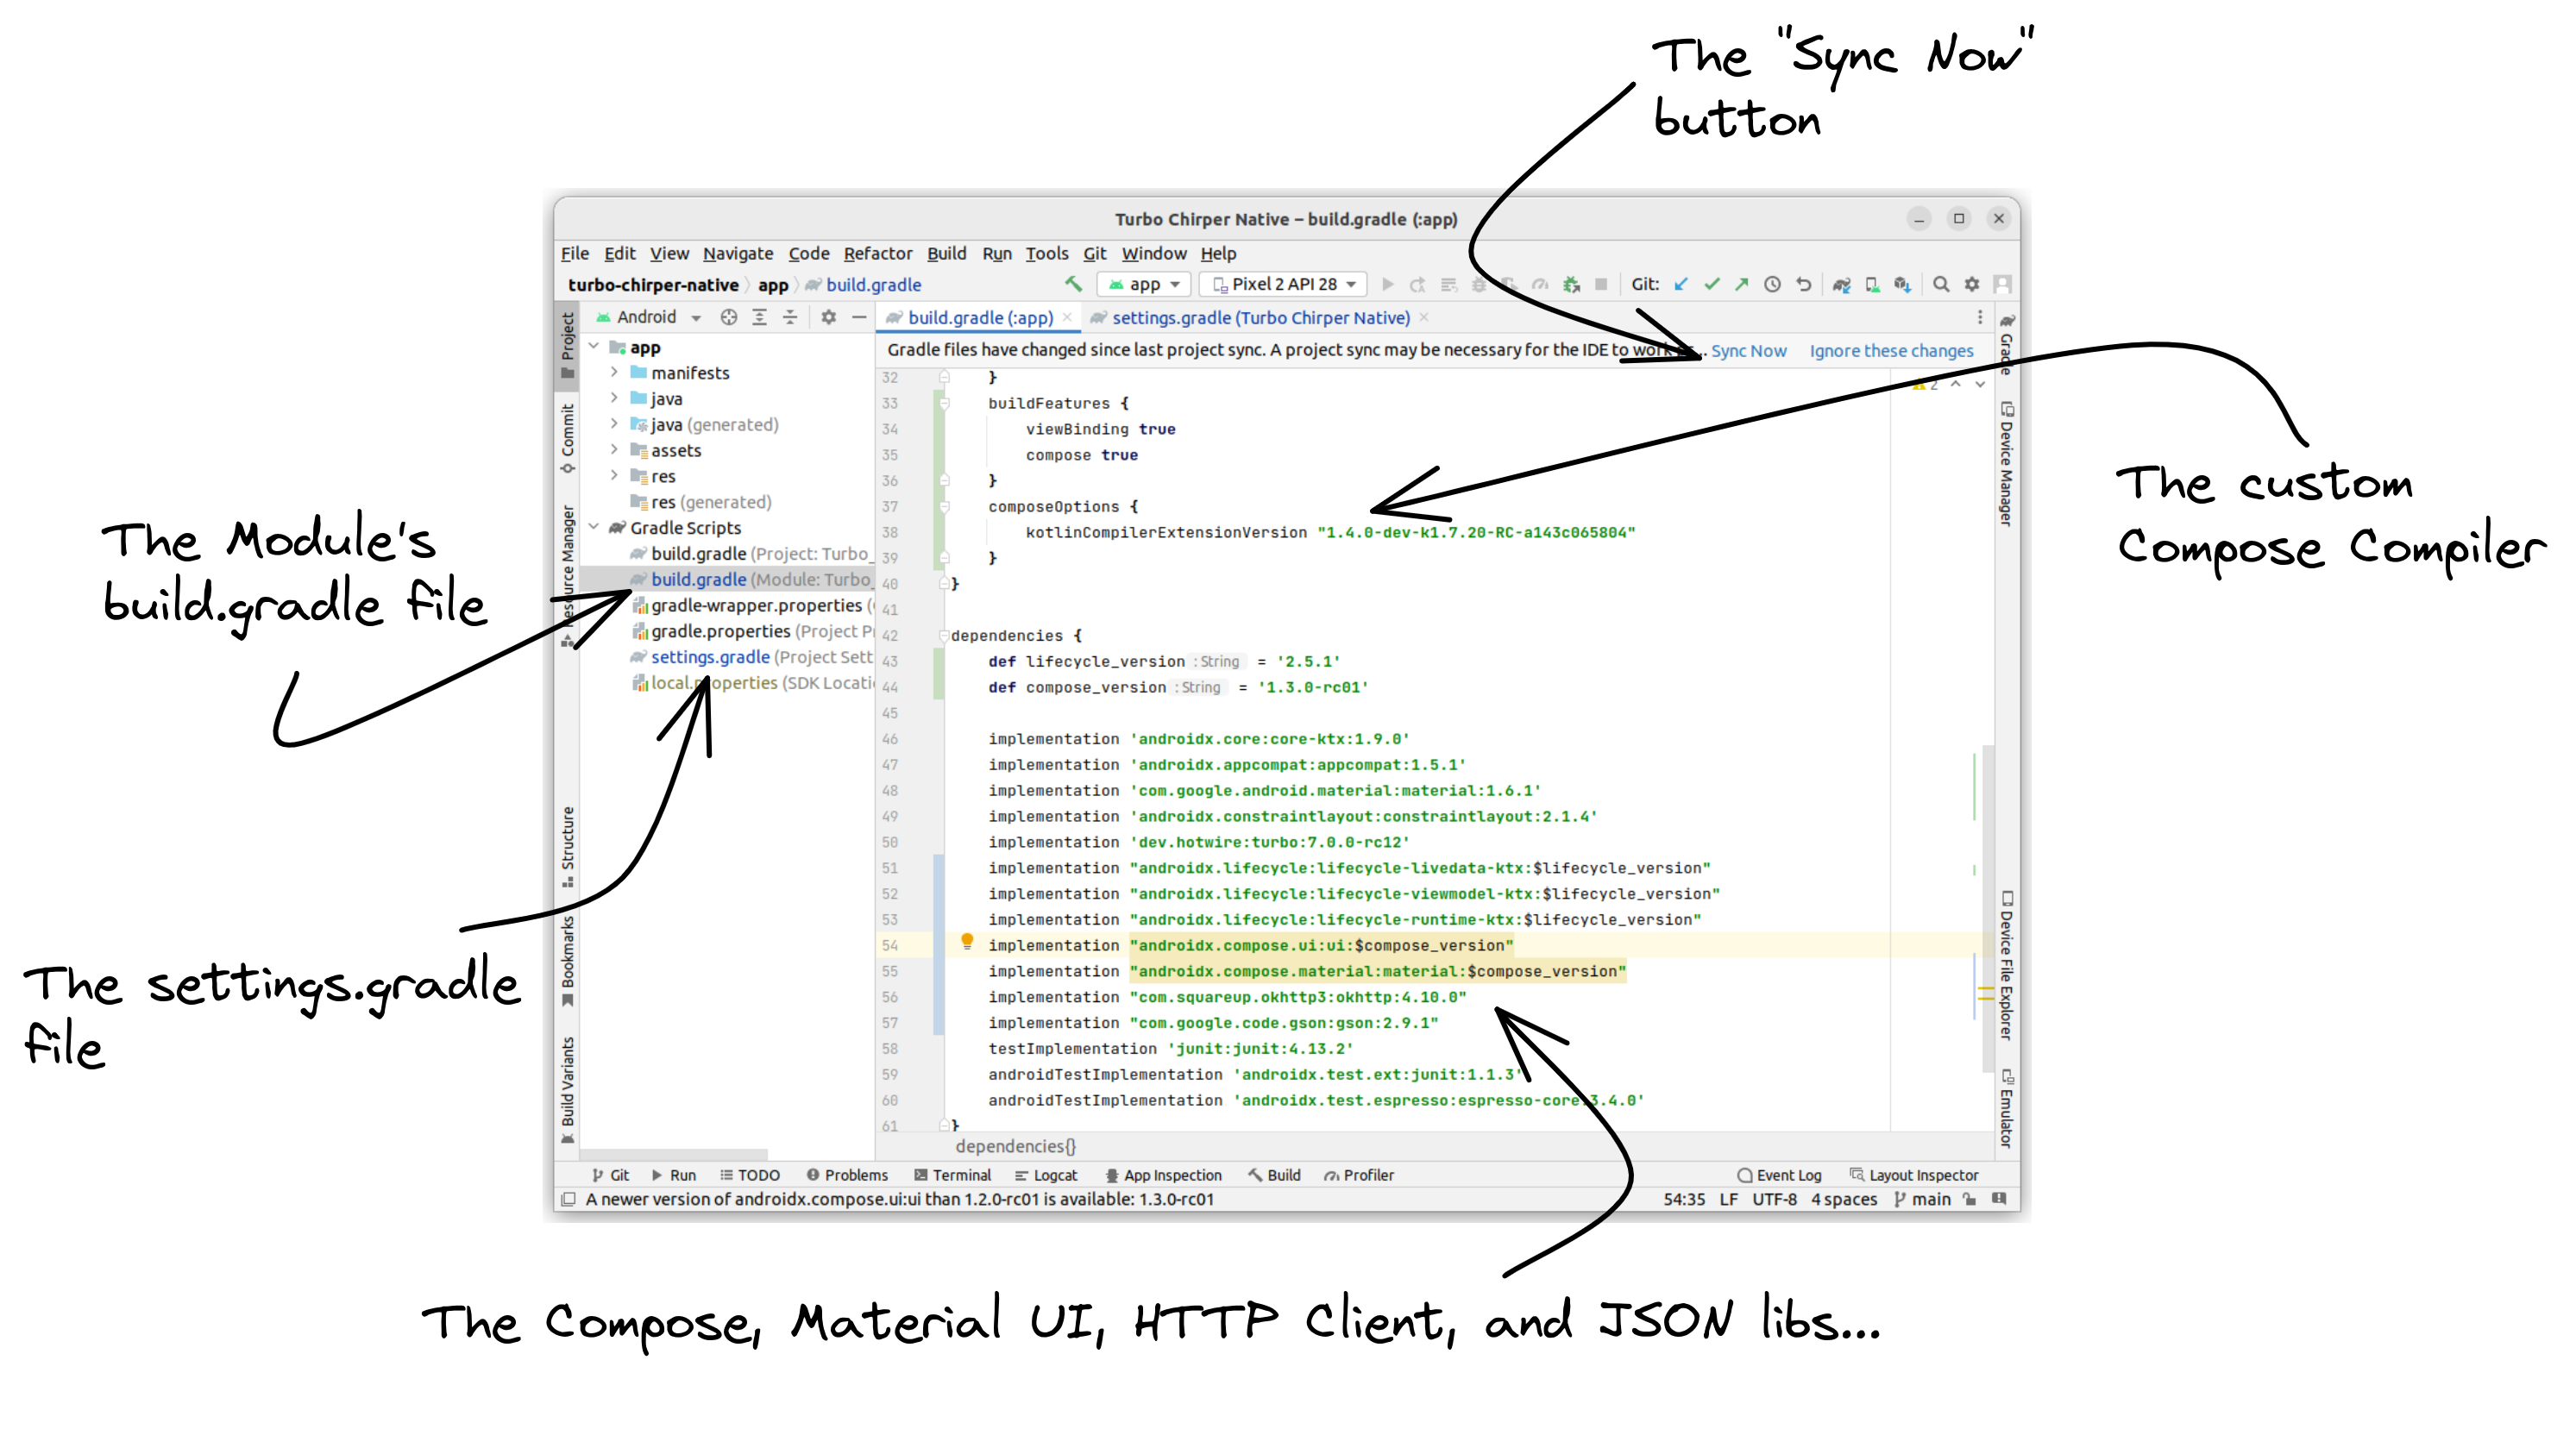Click the Ignore these changes link
The height and width of the screenshot is (1448, 2576).
point(1891,351)
